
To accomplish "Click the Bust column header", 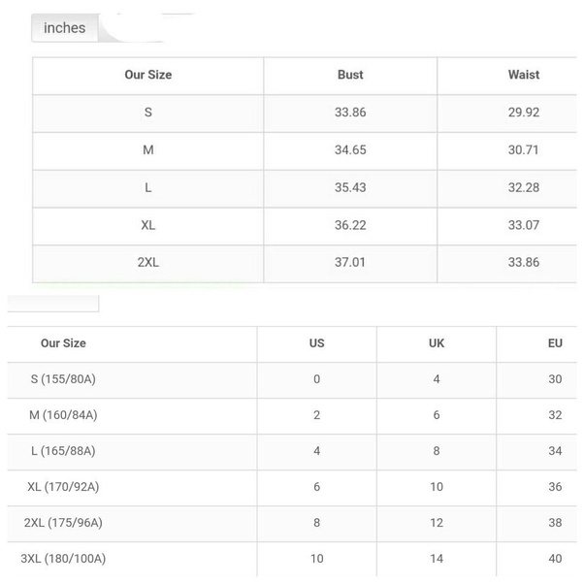I will click(349, 75).
